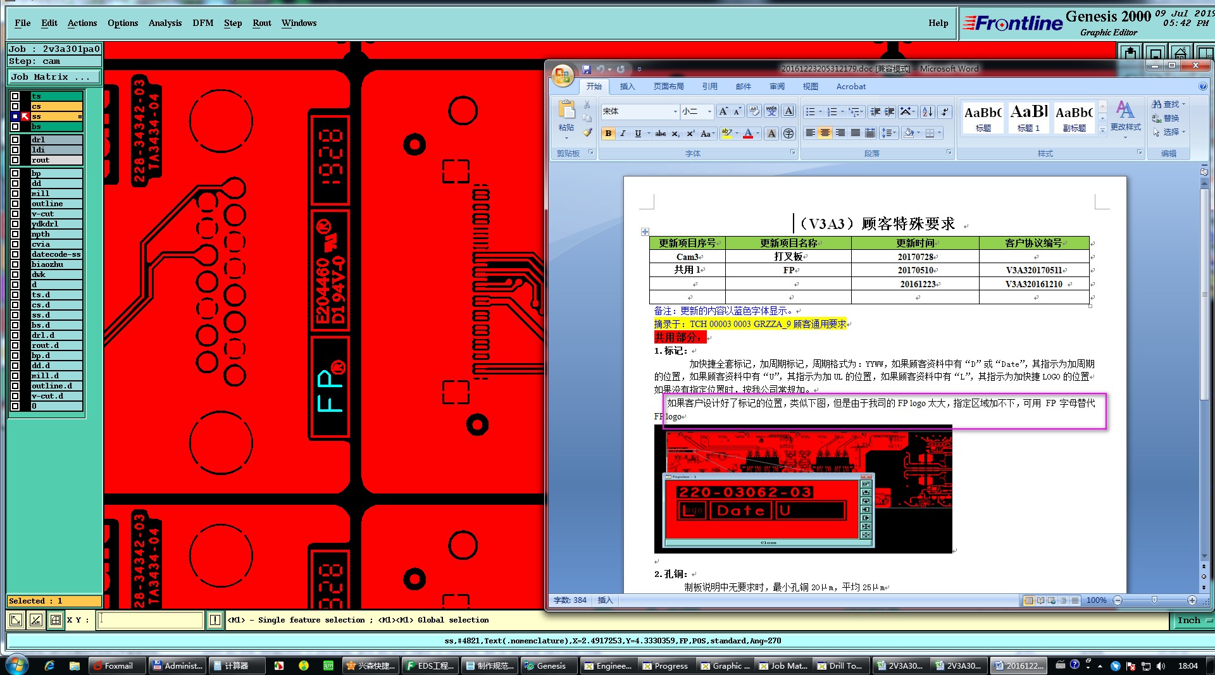The width and height of the screenshot is (1215, 675).
Task: Open Genesis Rout menu
Action: (x=262, y=23)
